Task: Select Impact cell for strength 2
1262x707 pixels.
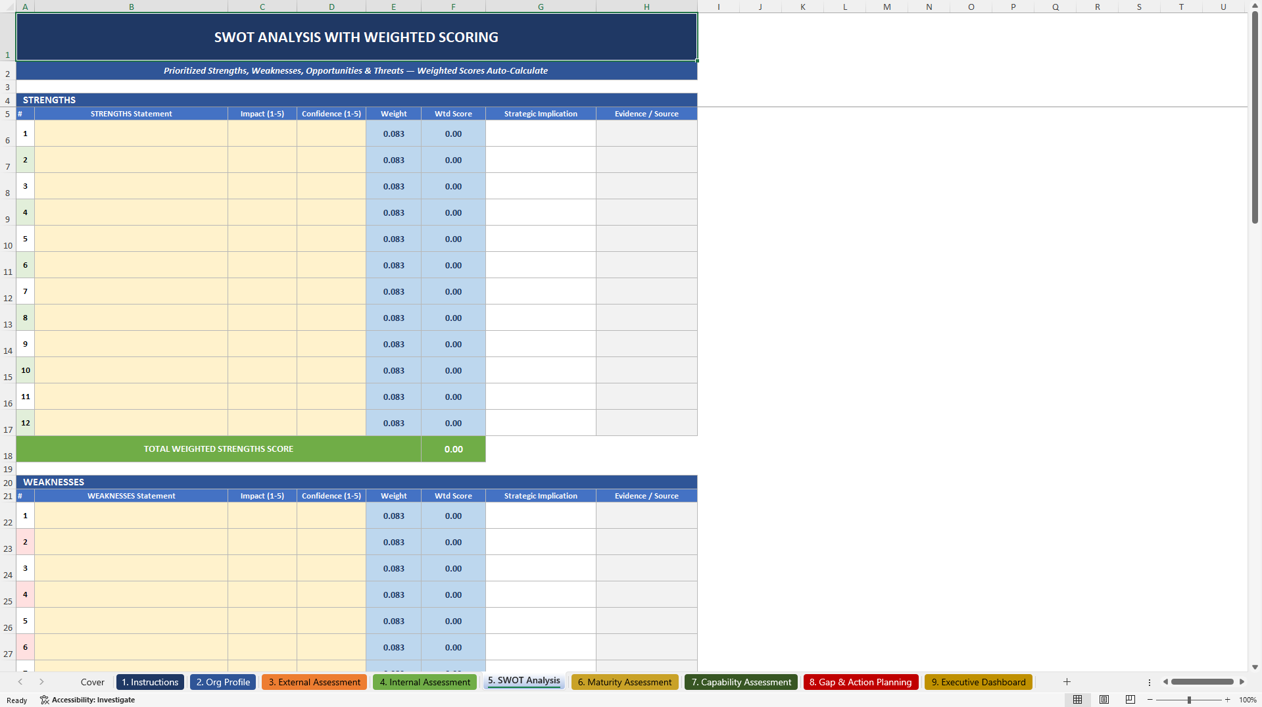Action: pos(262,160)
